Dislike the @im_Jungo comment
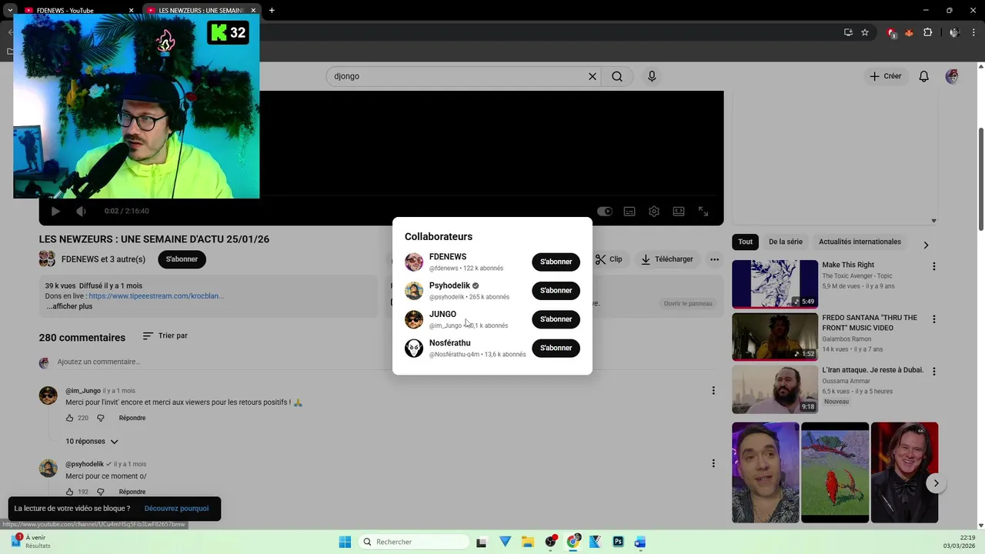 [100, 418]
